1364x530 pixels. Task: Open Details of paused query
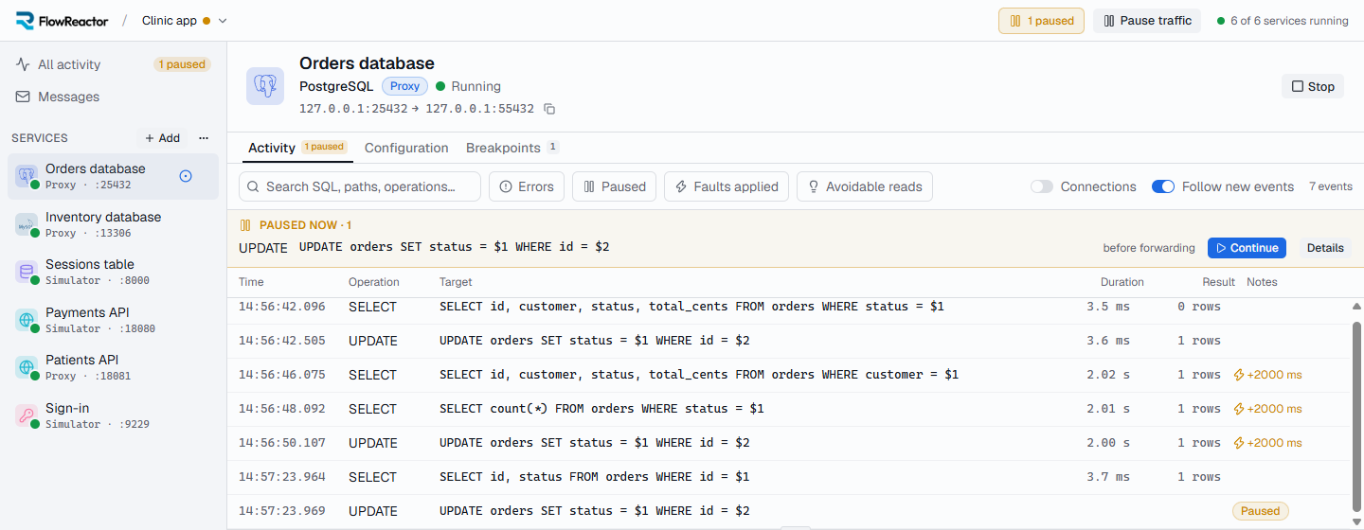tap(1325, 248)
